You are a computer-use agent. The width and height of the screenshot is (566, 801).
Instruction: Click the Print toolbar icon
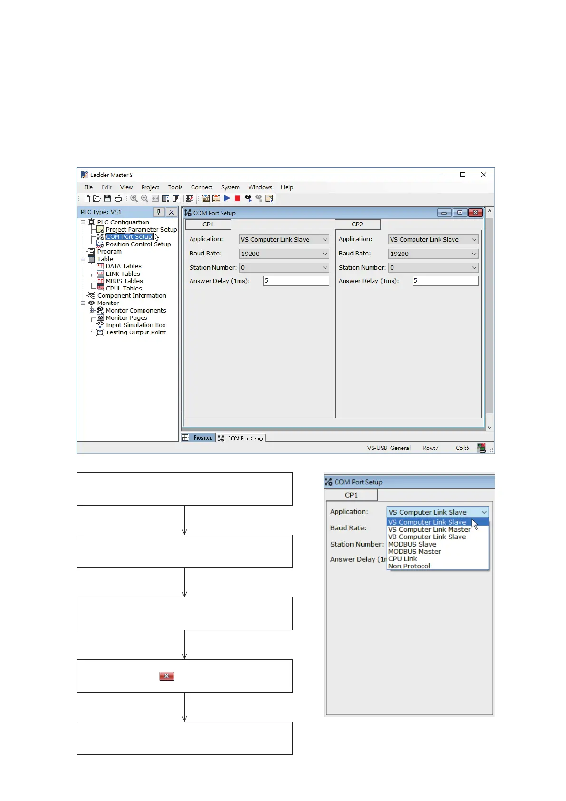tap(118, 199)
